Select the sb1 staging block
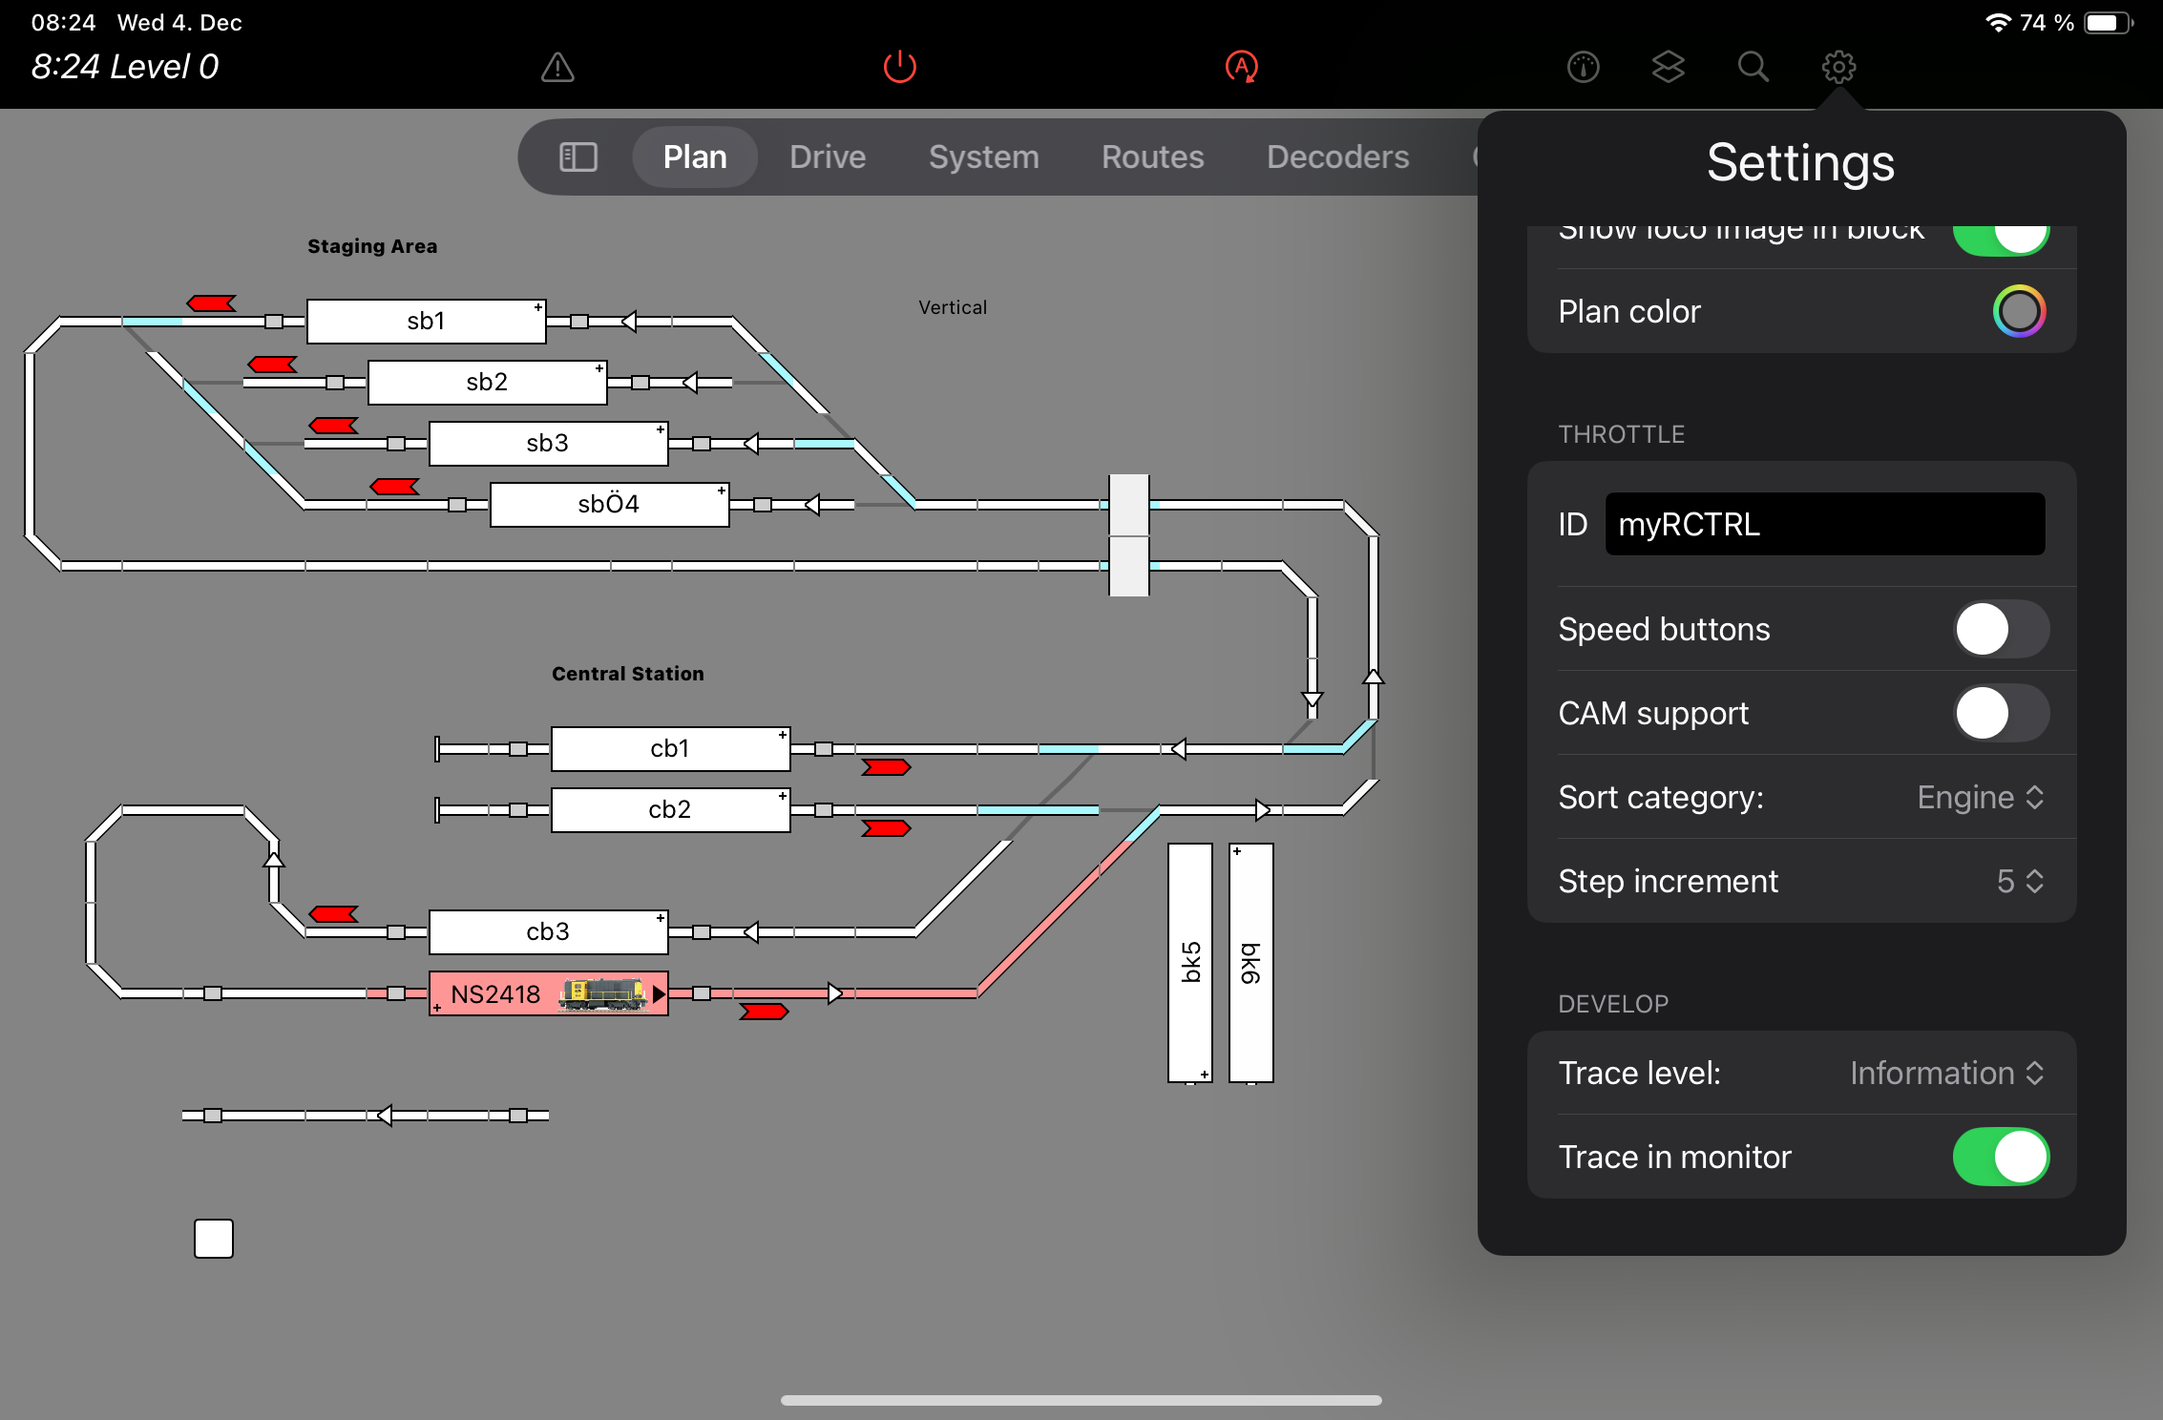 (x=426, y=321)
